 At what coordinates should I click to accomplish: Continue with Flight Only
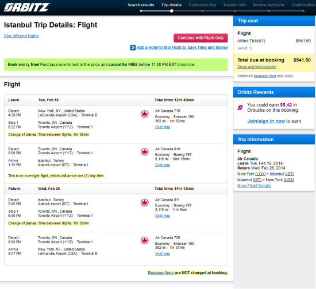pos(201,38)
